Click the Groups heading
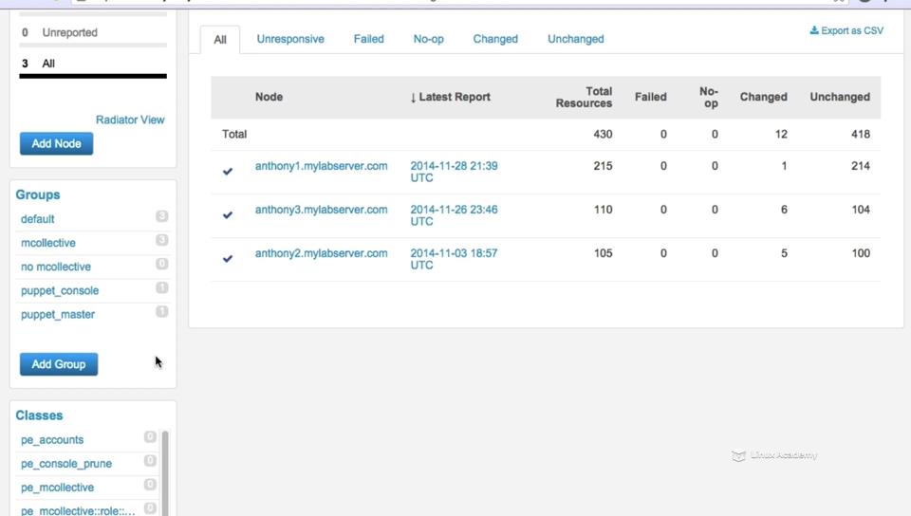The image size is (911, 516). 38,194
